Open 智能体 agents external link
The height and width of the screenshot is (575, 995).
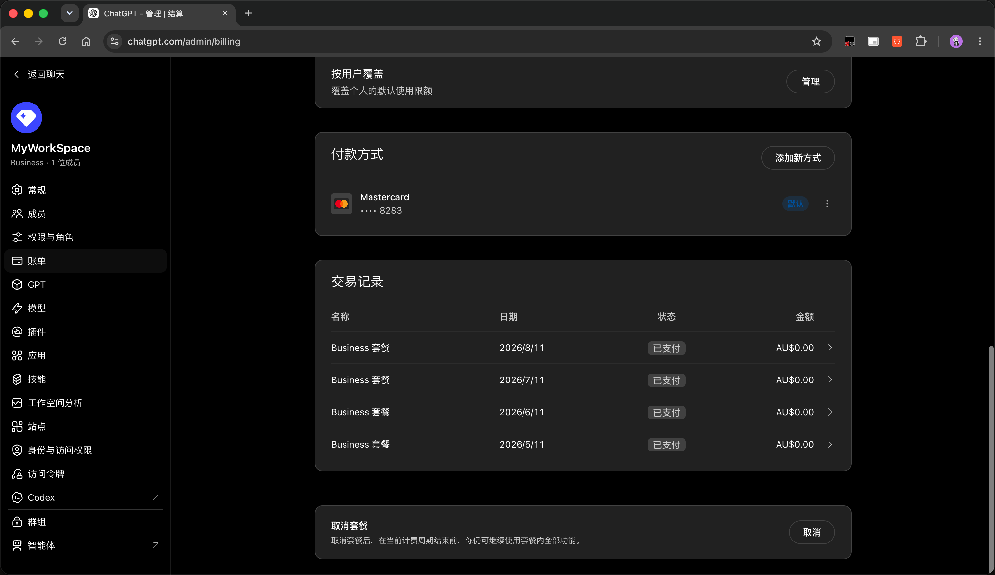(85, 546)
